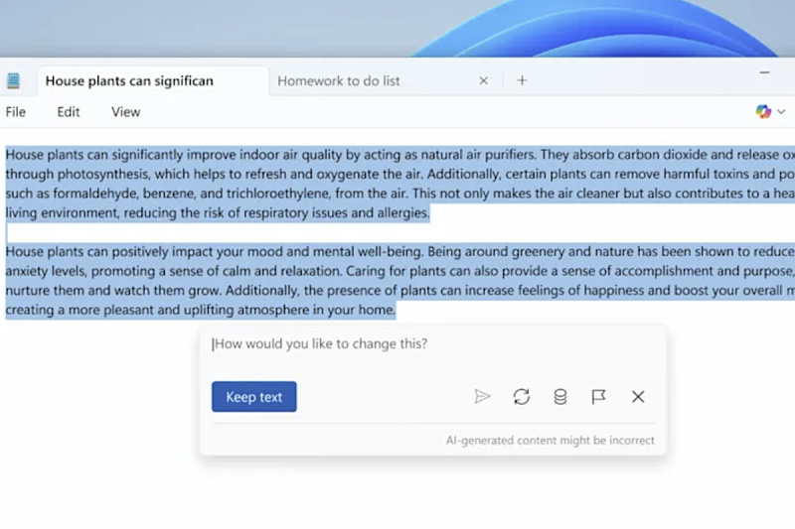
Task: Minimize the Notepad window
Action: (x=764, y=73)
